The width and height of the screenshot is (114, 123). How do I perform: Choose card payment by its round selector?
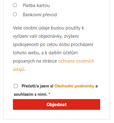coord(15,5)
